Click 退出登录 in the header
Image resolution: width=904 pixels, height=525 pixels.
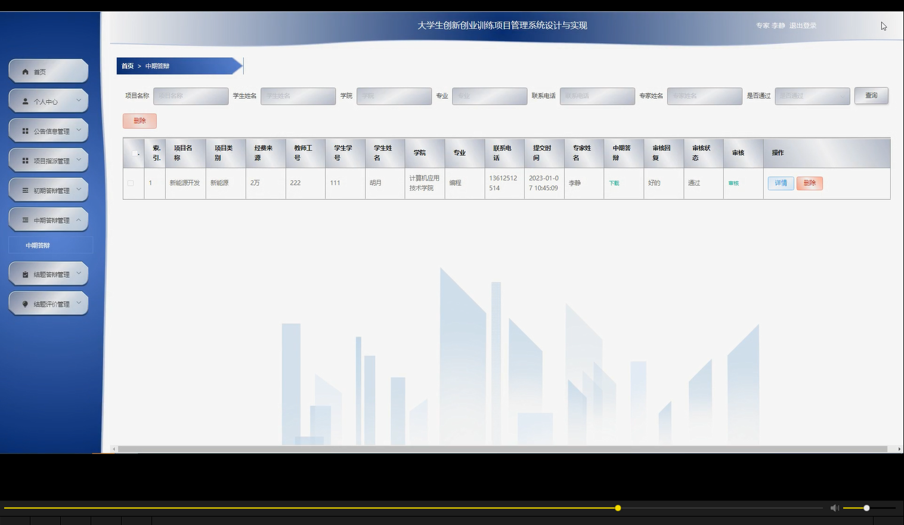click(803, 26)
